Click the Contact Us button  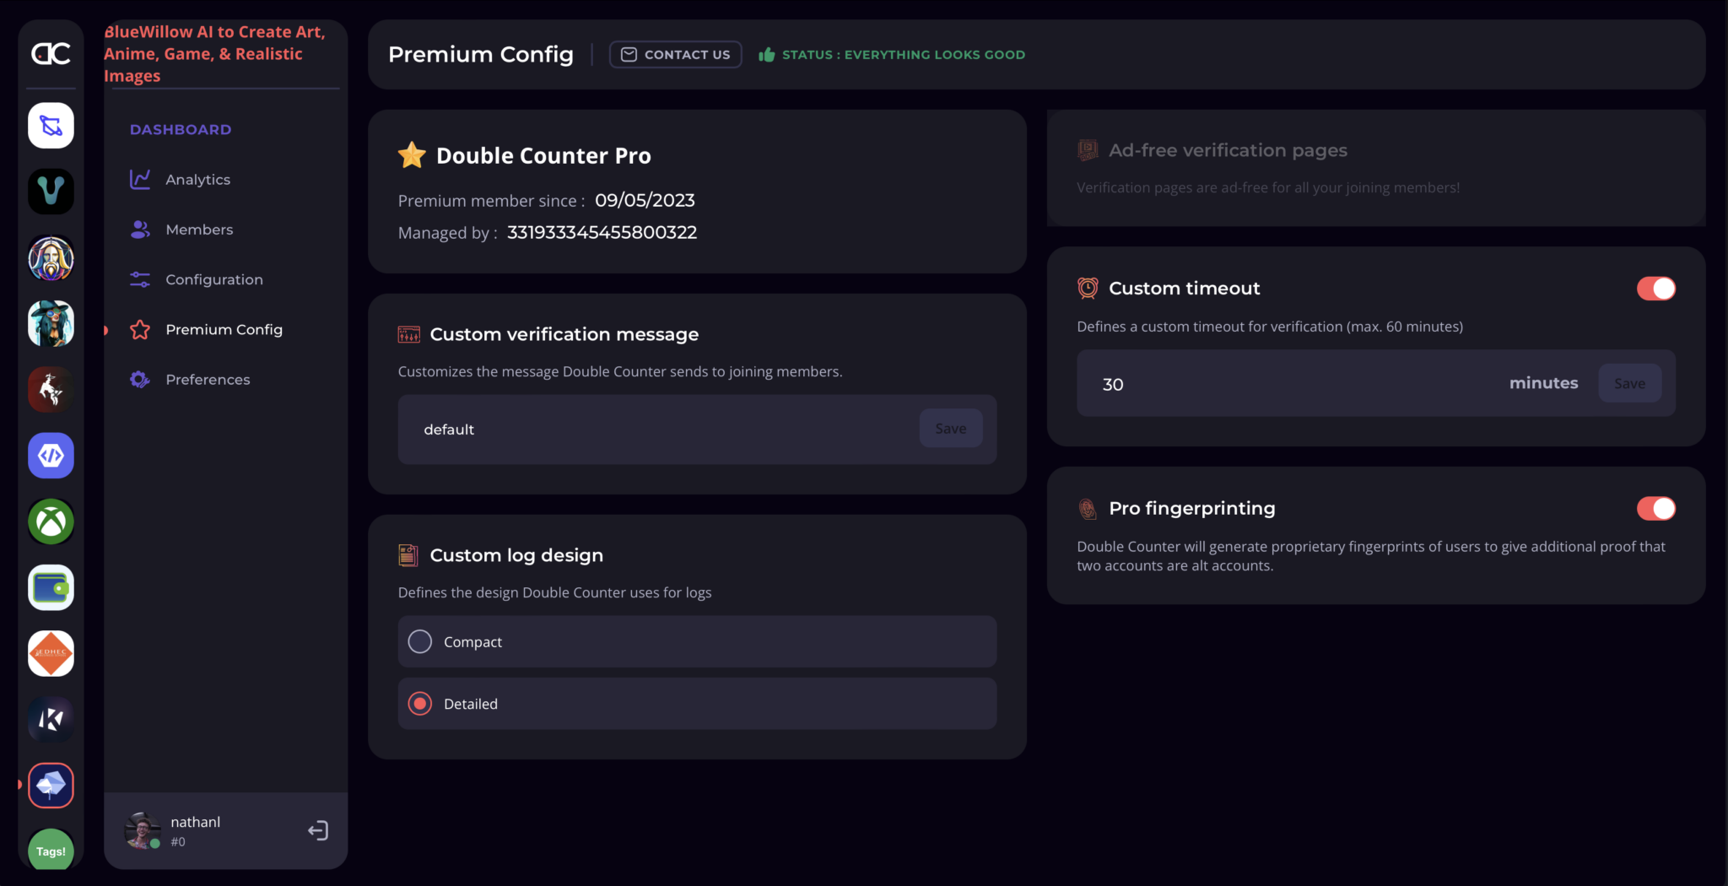pos(675,54)
